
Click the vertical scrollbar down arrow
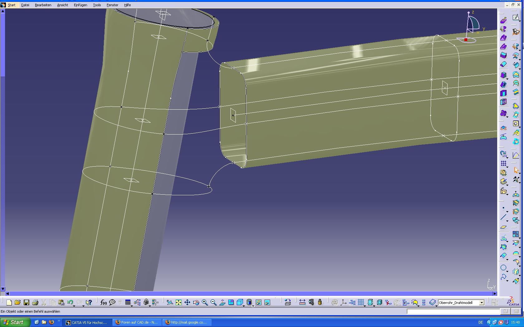coord(2,289)
